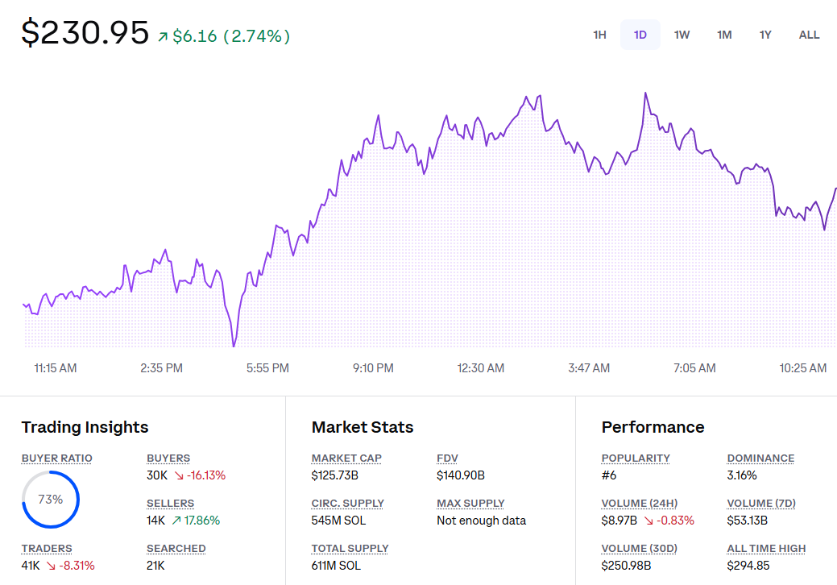Click the traders red down-arrow icon

(x=51, y=566)
